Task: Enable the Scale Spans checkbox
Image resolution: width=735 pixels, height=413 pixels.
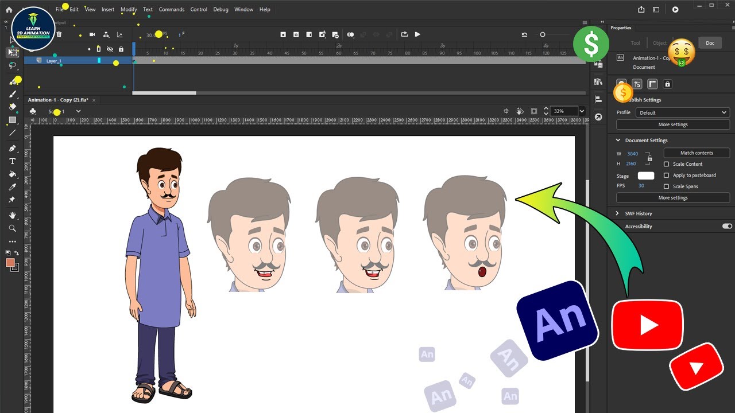Action: coord(667,186)
